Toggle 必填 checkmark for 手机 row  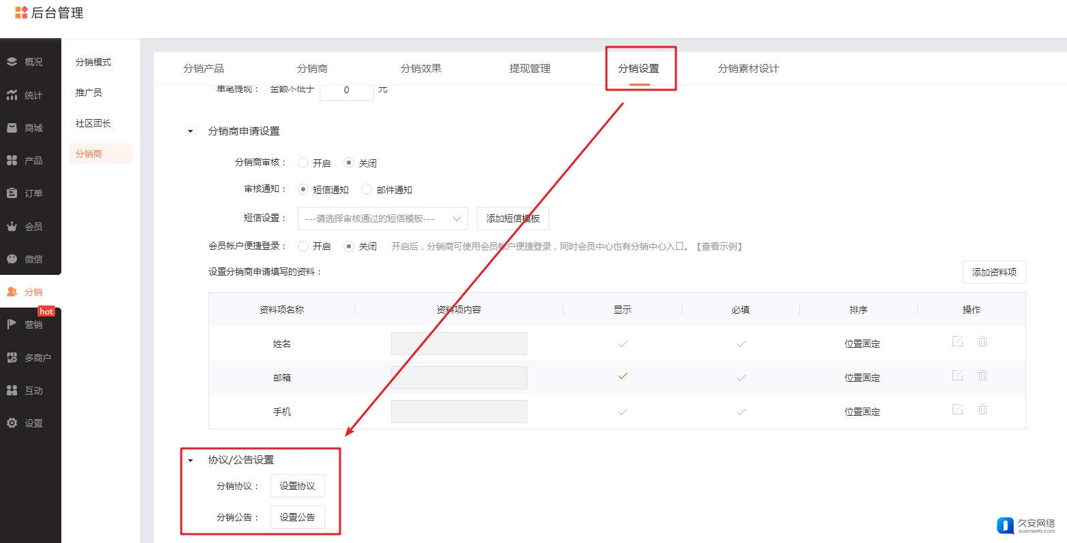(741, 412)
